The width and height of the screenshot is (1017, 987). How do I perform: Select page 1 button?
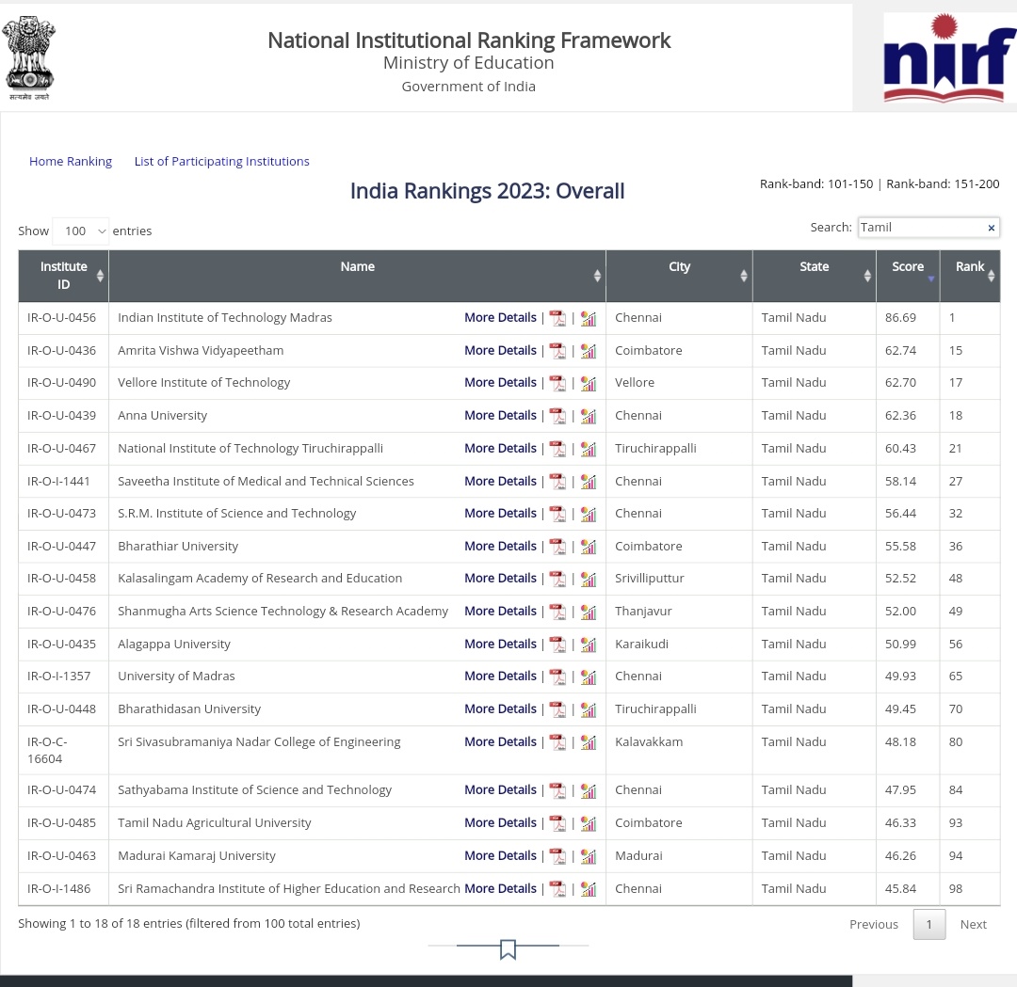[x=928, y=925]
